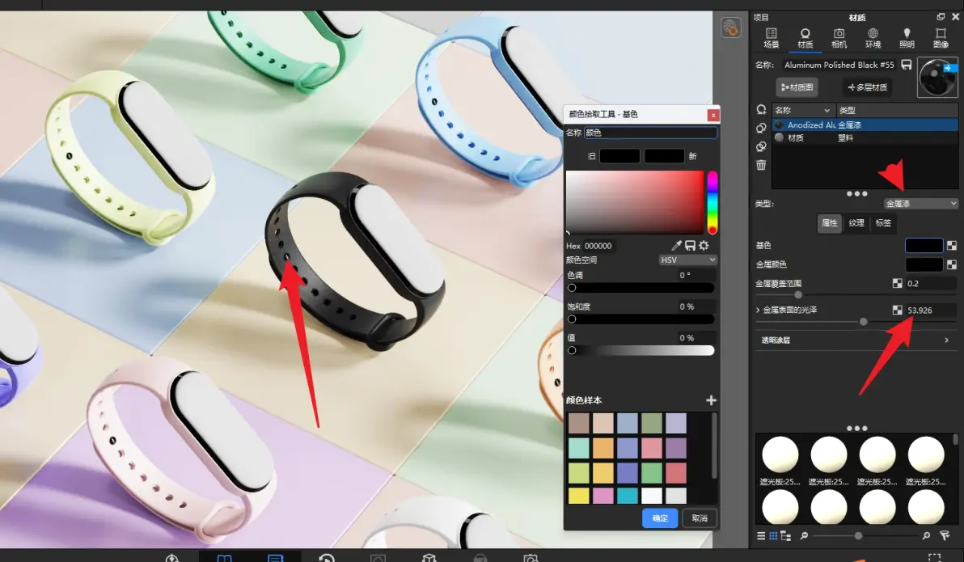The image size is (964, 562).
Task: Toggle texture checker for 金属表面的光泽
Action: [x=898, y=310]
